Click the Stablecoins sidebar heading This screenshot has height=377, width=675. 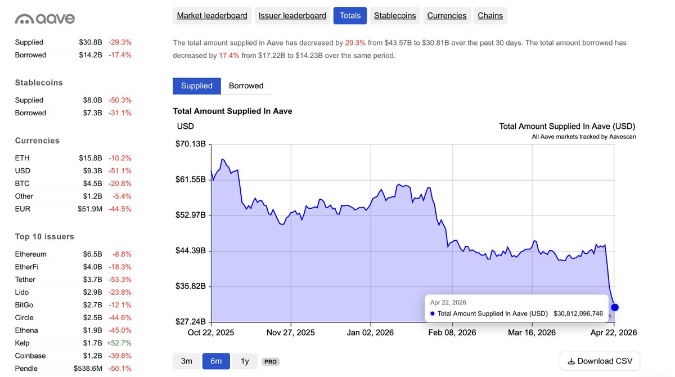point(39,83)
